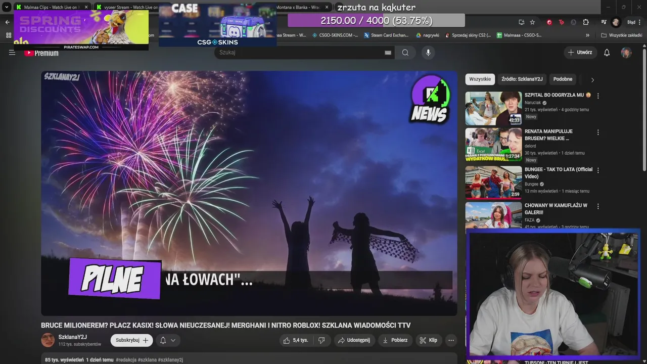Open the on-screen keyboard in search box
Viewport: 647px width, 364px height.
pos(388,53)
